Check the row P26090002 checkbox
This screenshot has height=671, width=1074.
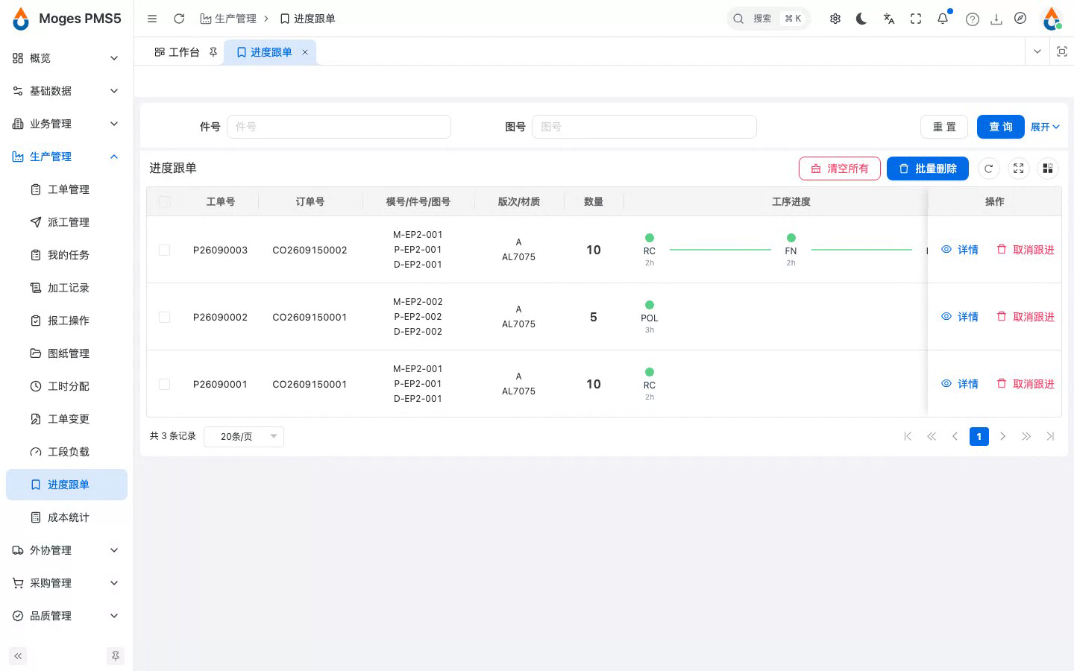tap(165, 317)
